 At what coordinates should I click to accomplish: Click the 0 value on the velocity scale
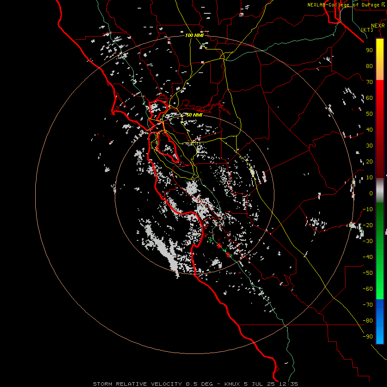coord(371,193)
